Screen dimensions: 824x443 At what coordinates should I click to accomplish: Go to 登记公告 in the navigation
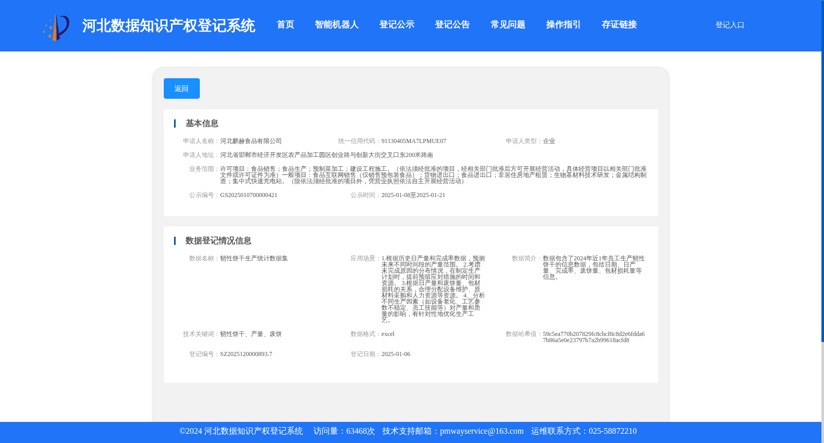(x=452, y=25)
